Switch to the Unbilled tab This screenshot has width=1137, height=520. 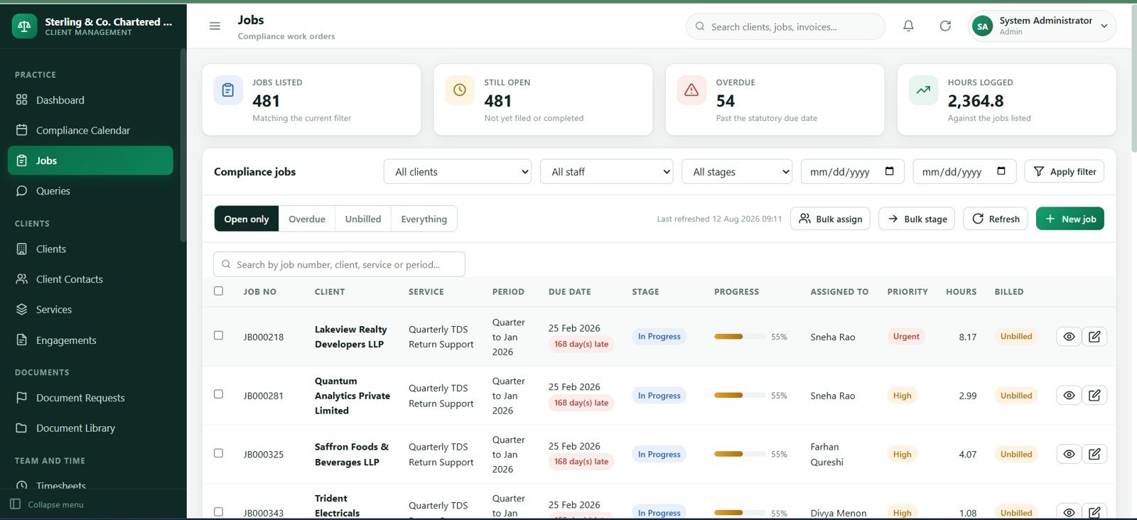click(363, 219)
